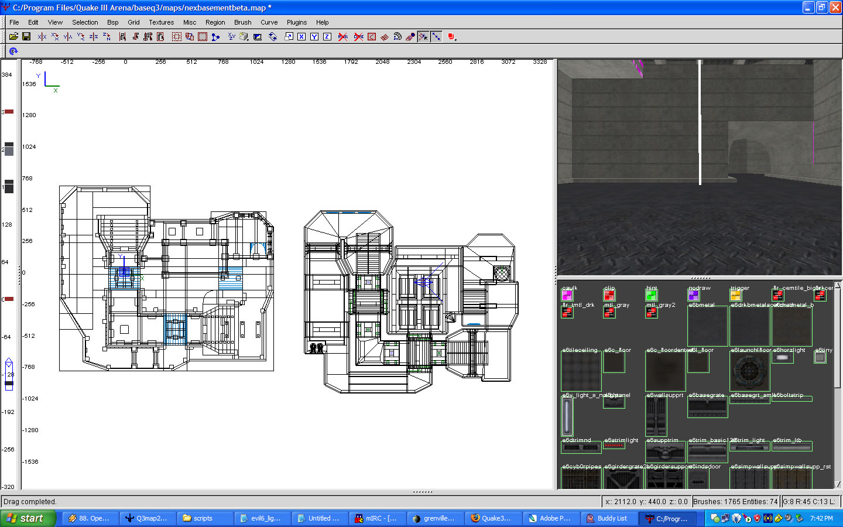Image resolution: width=843 pixels, height=527 pixels.
Task: Open the show entities as dropdown
Action: pyautogui.click(x=451, y=36)
